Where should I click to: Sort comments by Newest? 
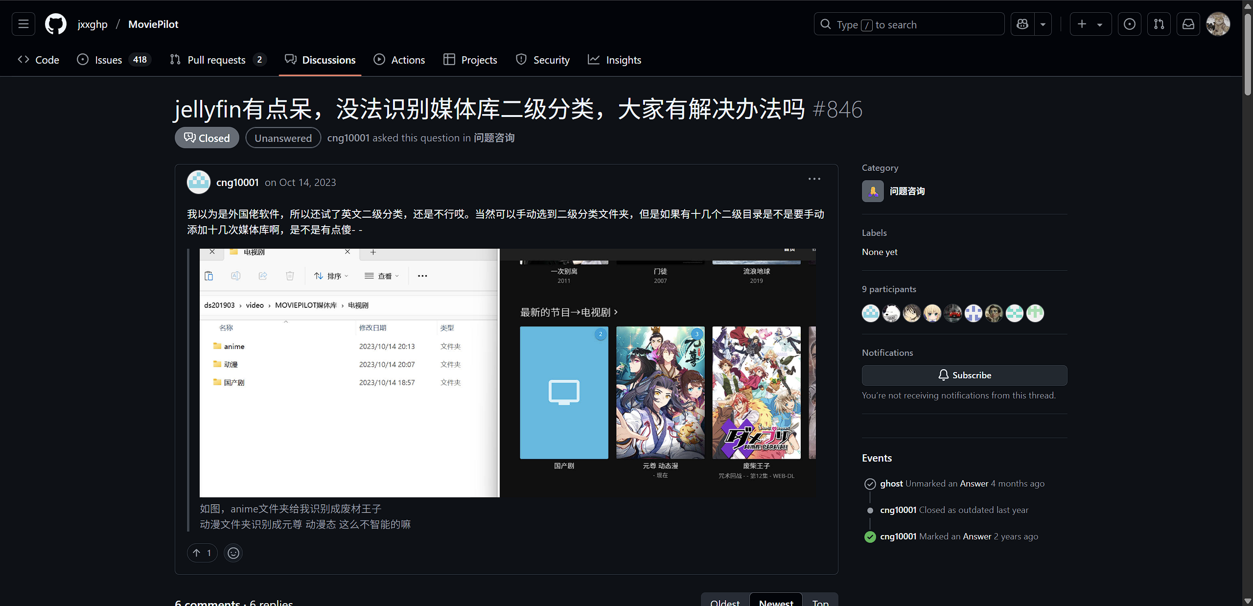pyautogui.click(x=776, y=601)
